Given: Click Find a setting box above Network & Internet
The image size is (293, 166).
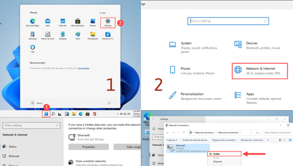Looking at the screenshot, I should point(32,125).
